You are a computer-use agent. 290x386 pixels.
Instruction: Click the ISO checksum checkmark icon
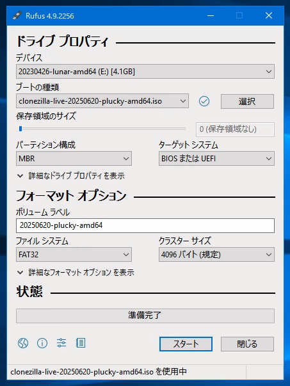pos(204,101)
